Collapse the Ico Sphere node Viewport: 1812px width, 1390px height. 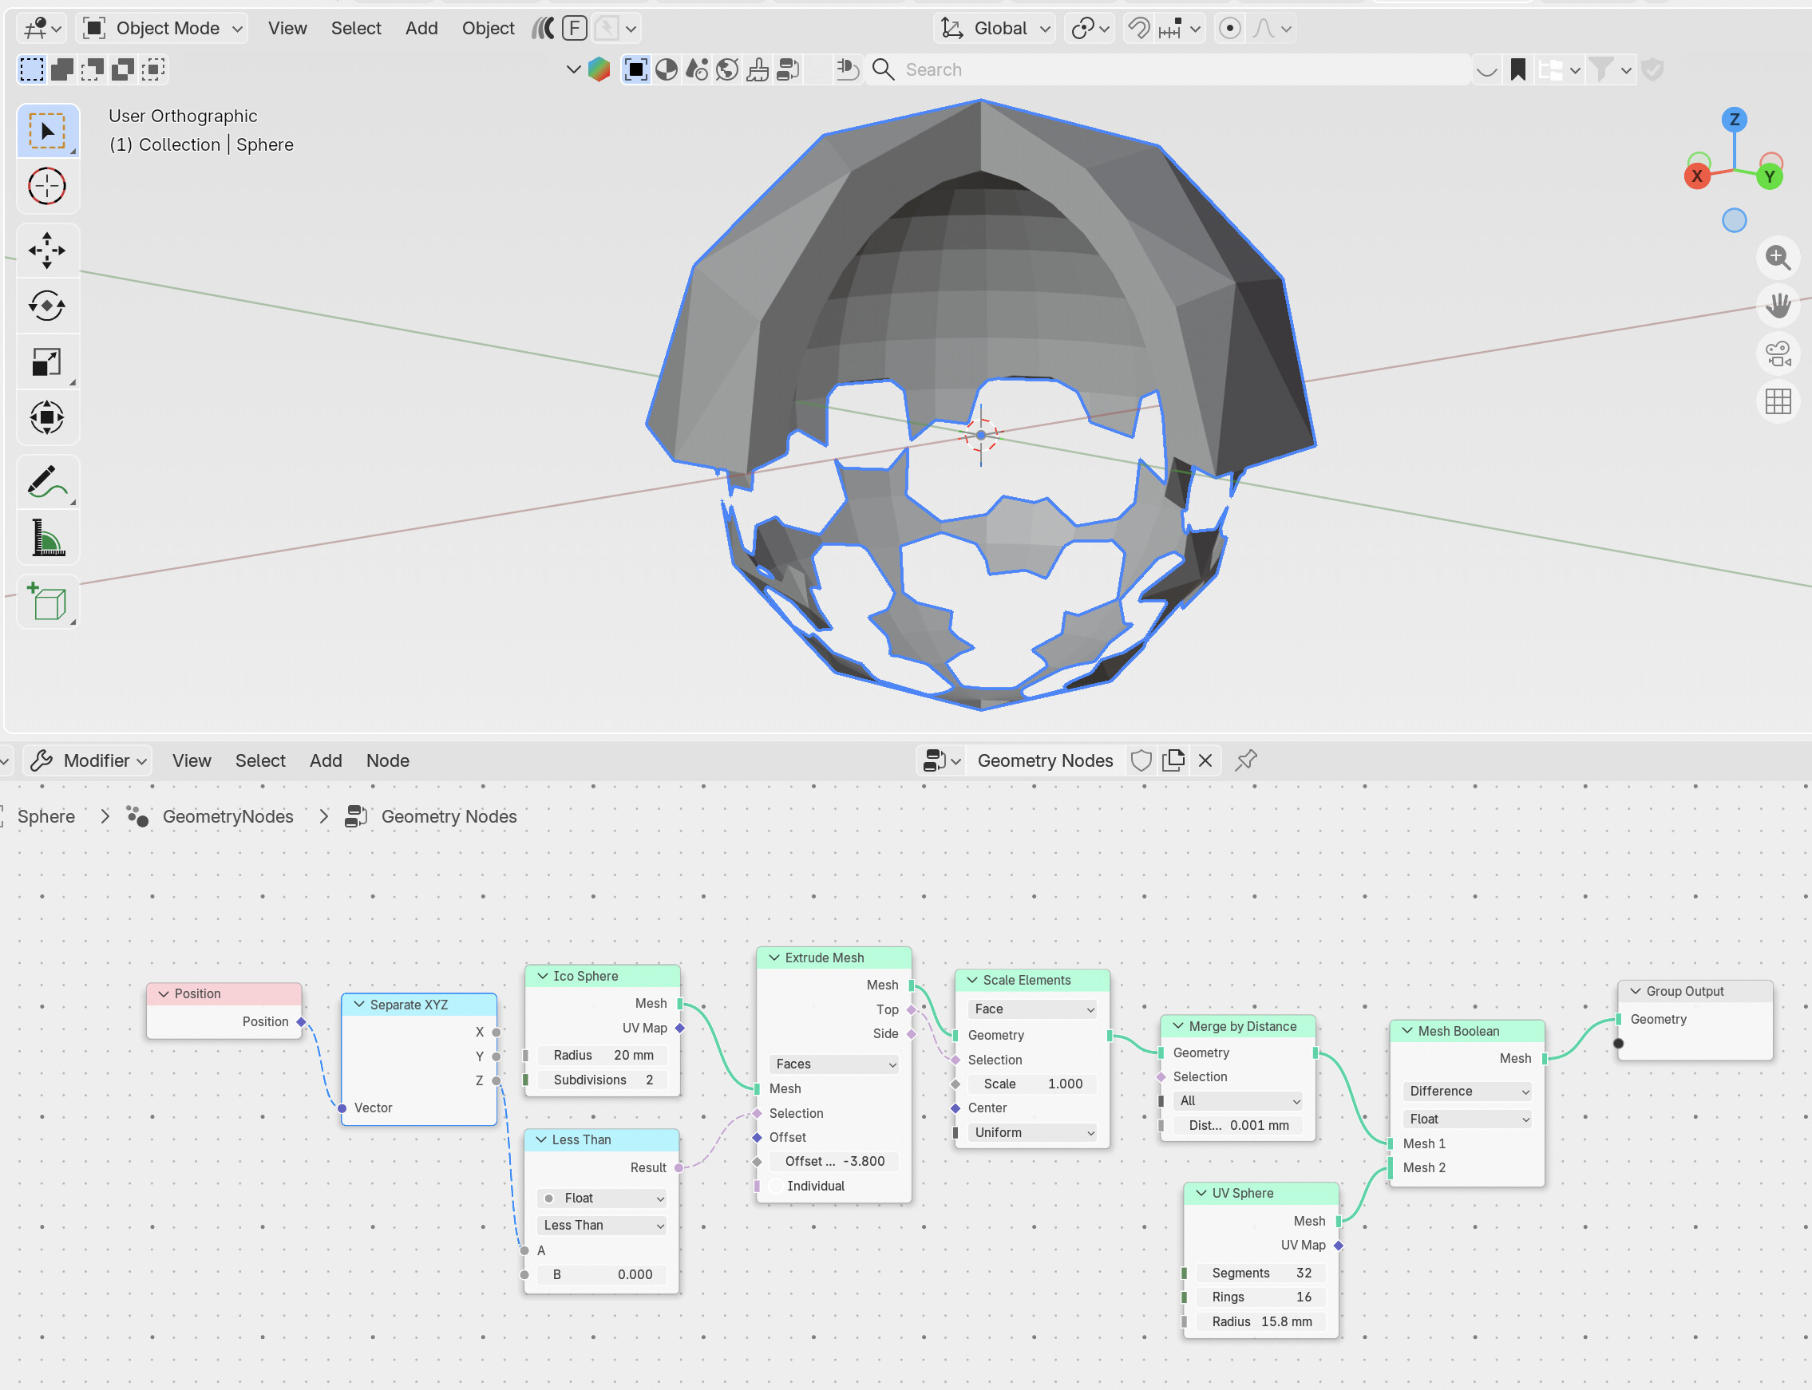pyautogui.click(x=542, y=977)
